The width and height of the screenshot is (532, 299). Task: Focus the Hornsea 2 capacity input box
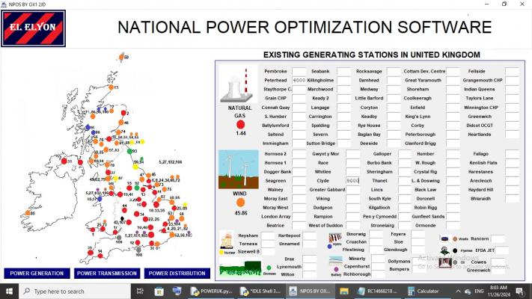pos(297,153)
